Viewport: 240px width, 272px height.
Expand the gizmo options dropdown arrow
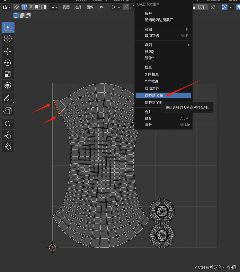(x=231, y=7)
